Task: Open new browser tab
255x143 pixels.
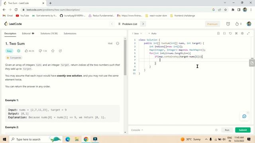Action: click(50, 3)
